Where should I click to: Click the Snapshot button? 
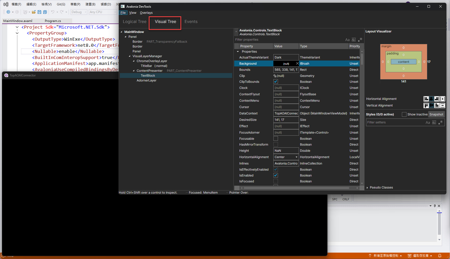click(436, 114)
